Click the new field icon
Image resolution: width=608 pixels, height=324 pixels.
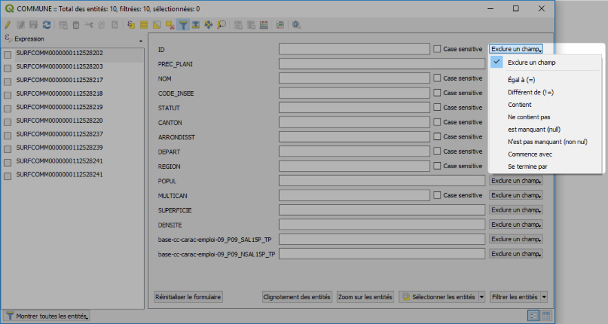tap(238, 26)
